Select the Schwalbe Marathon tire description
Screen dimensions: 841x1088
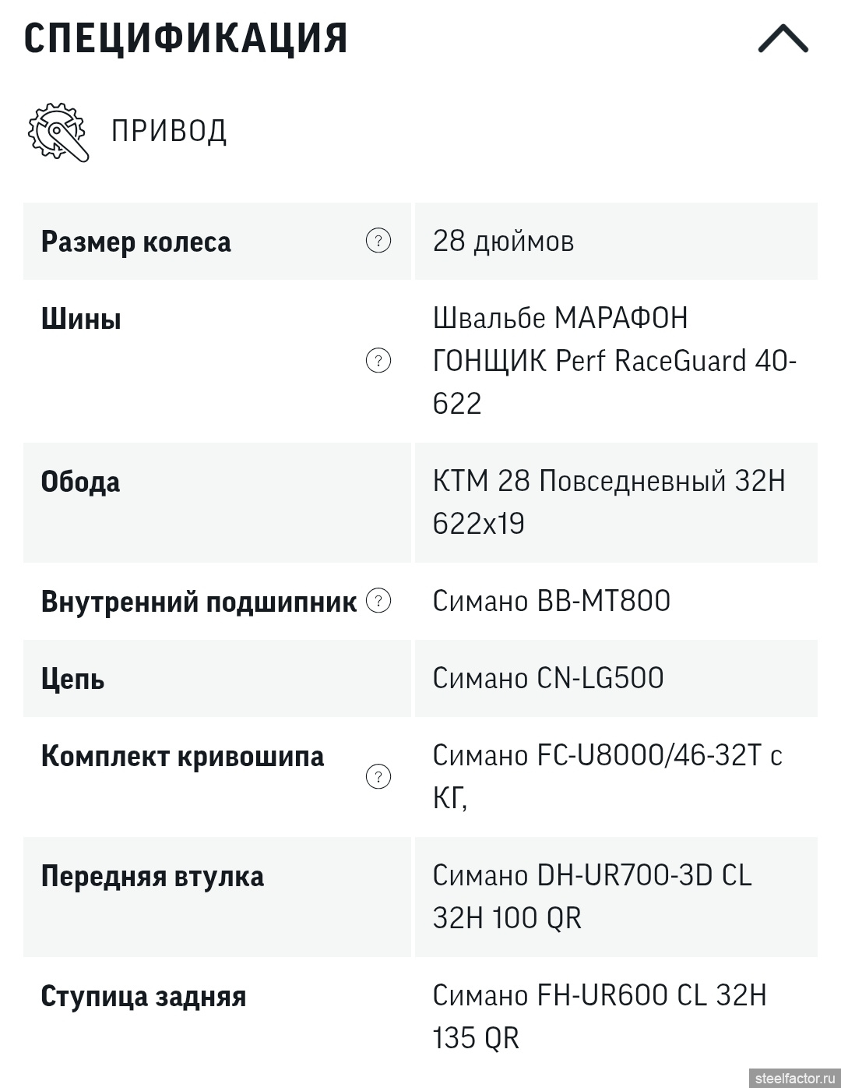coord(614,361)
